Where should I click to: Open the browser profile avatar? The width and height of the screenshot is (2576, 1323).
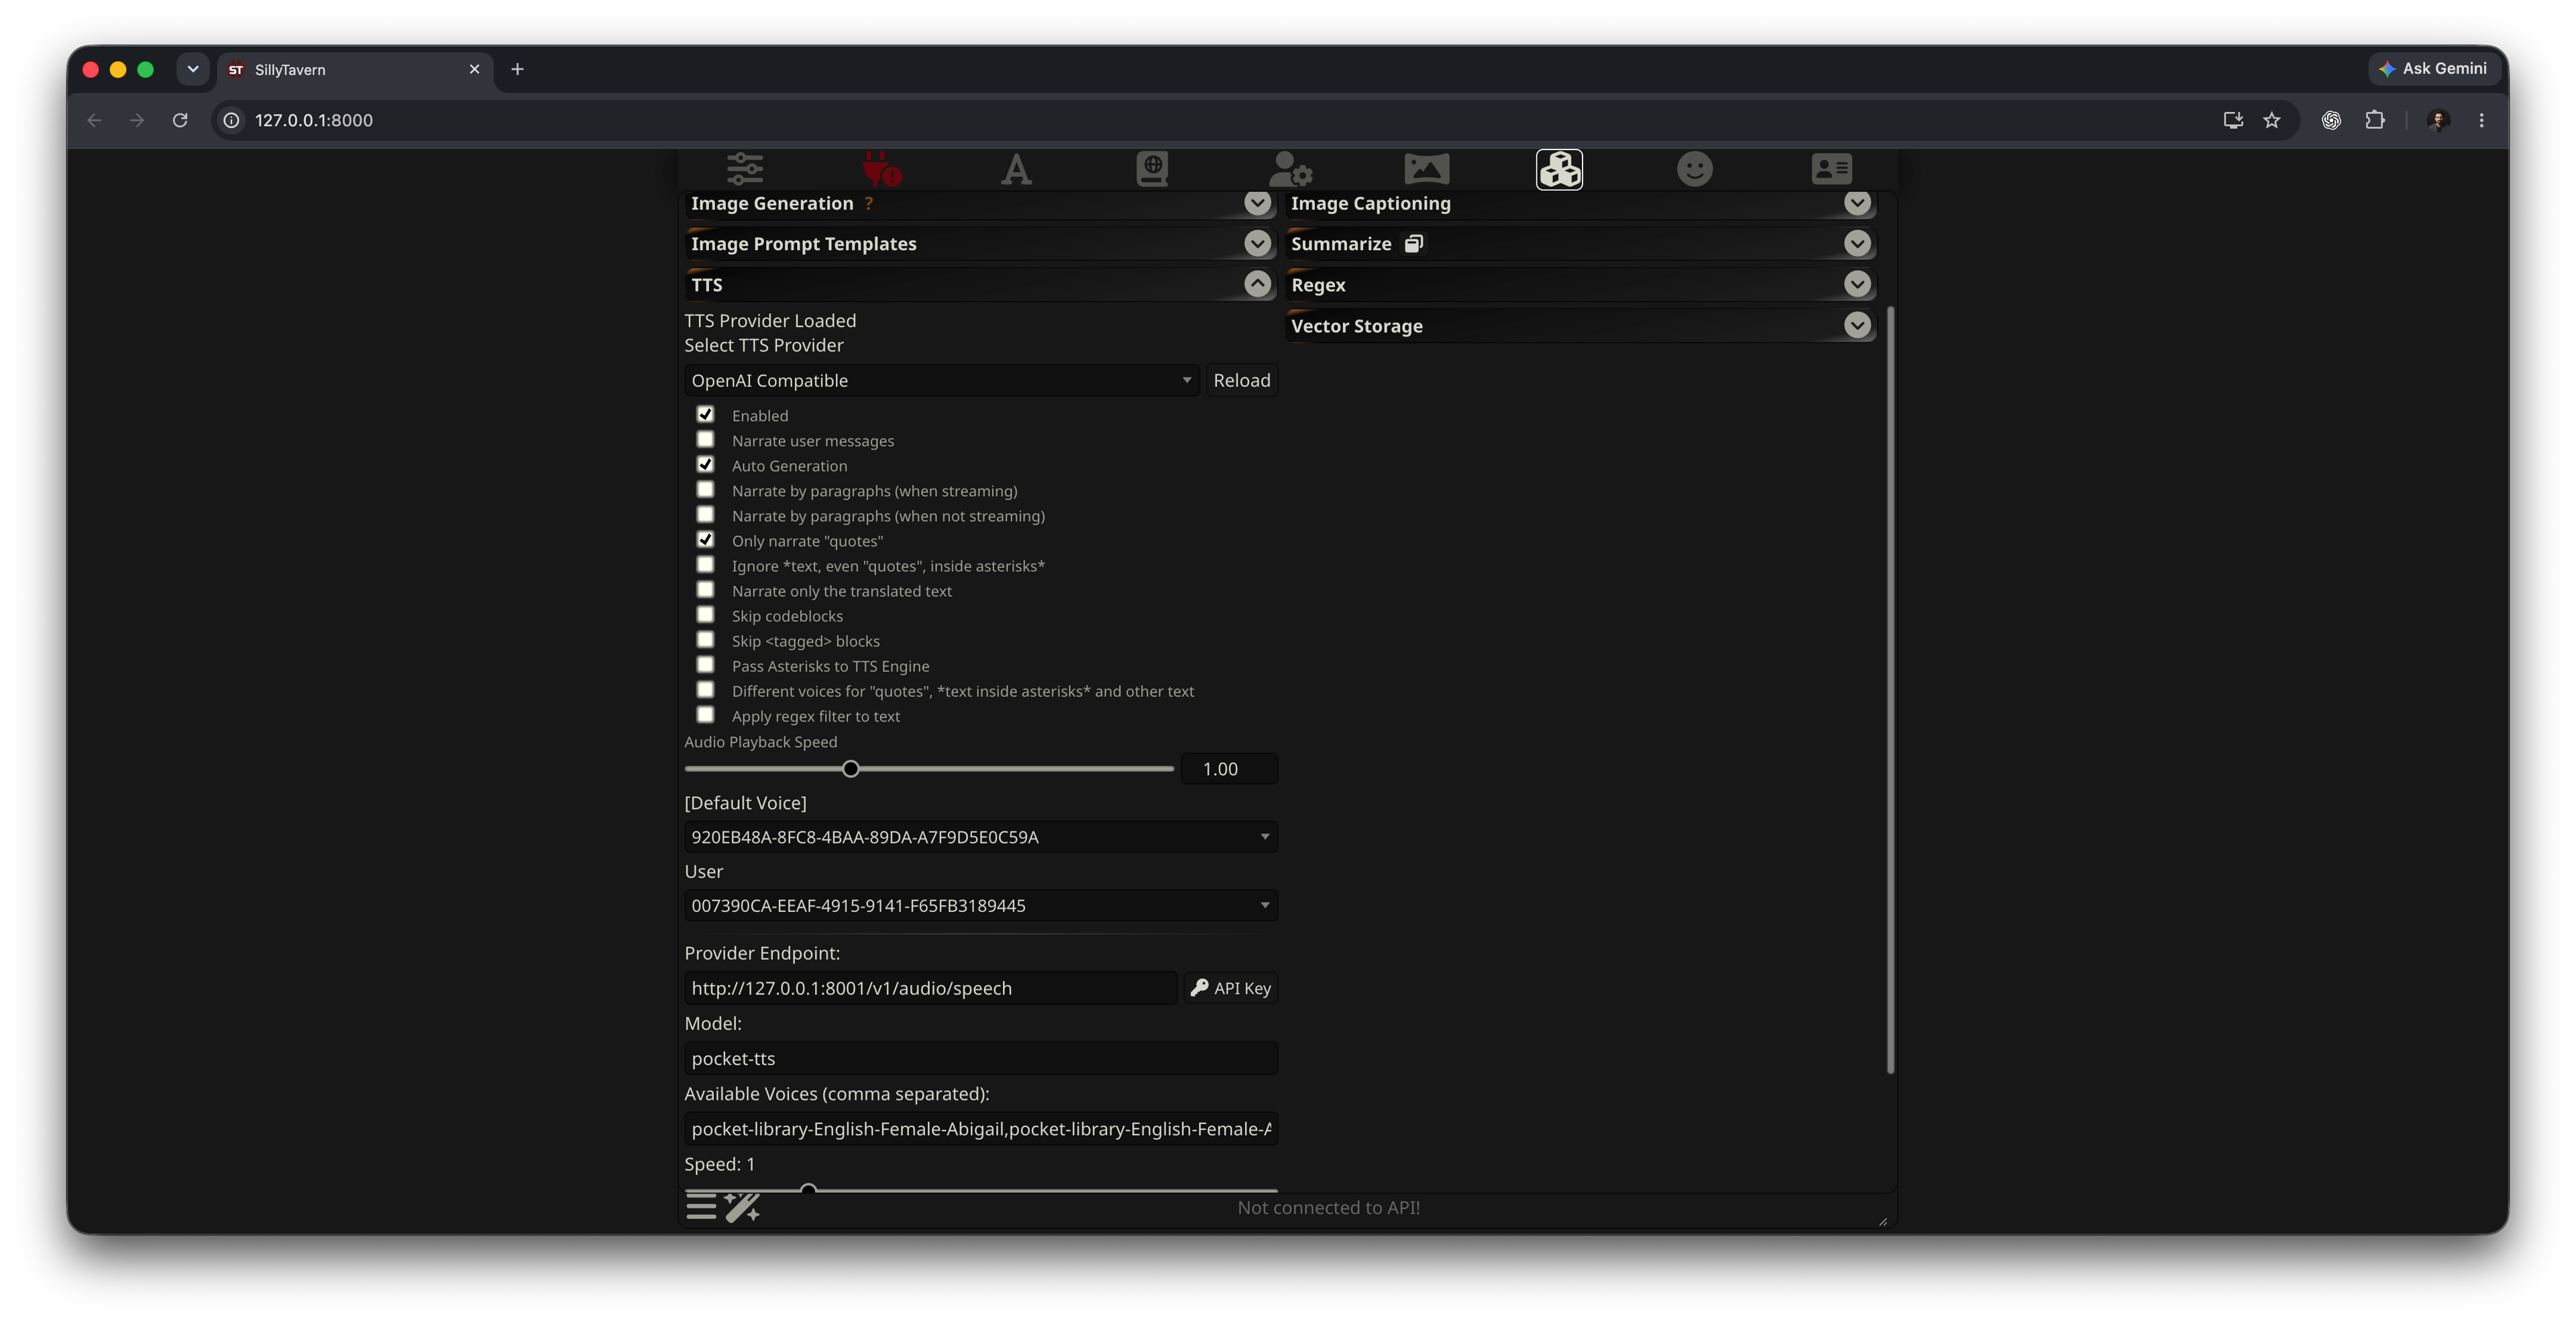pyautogui.click(x=2438, y=120)
